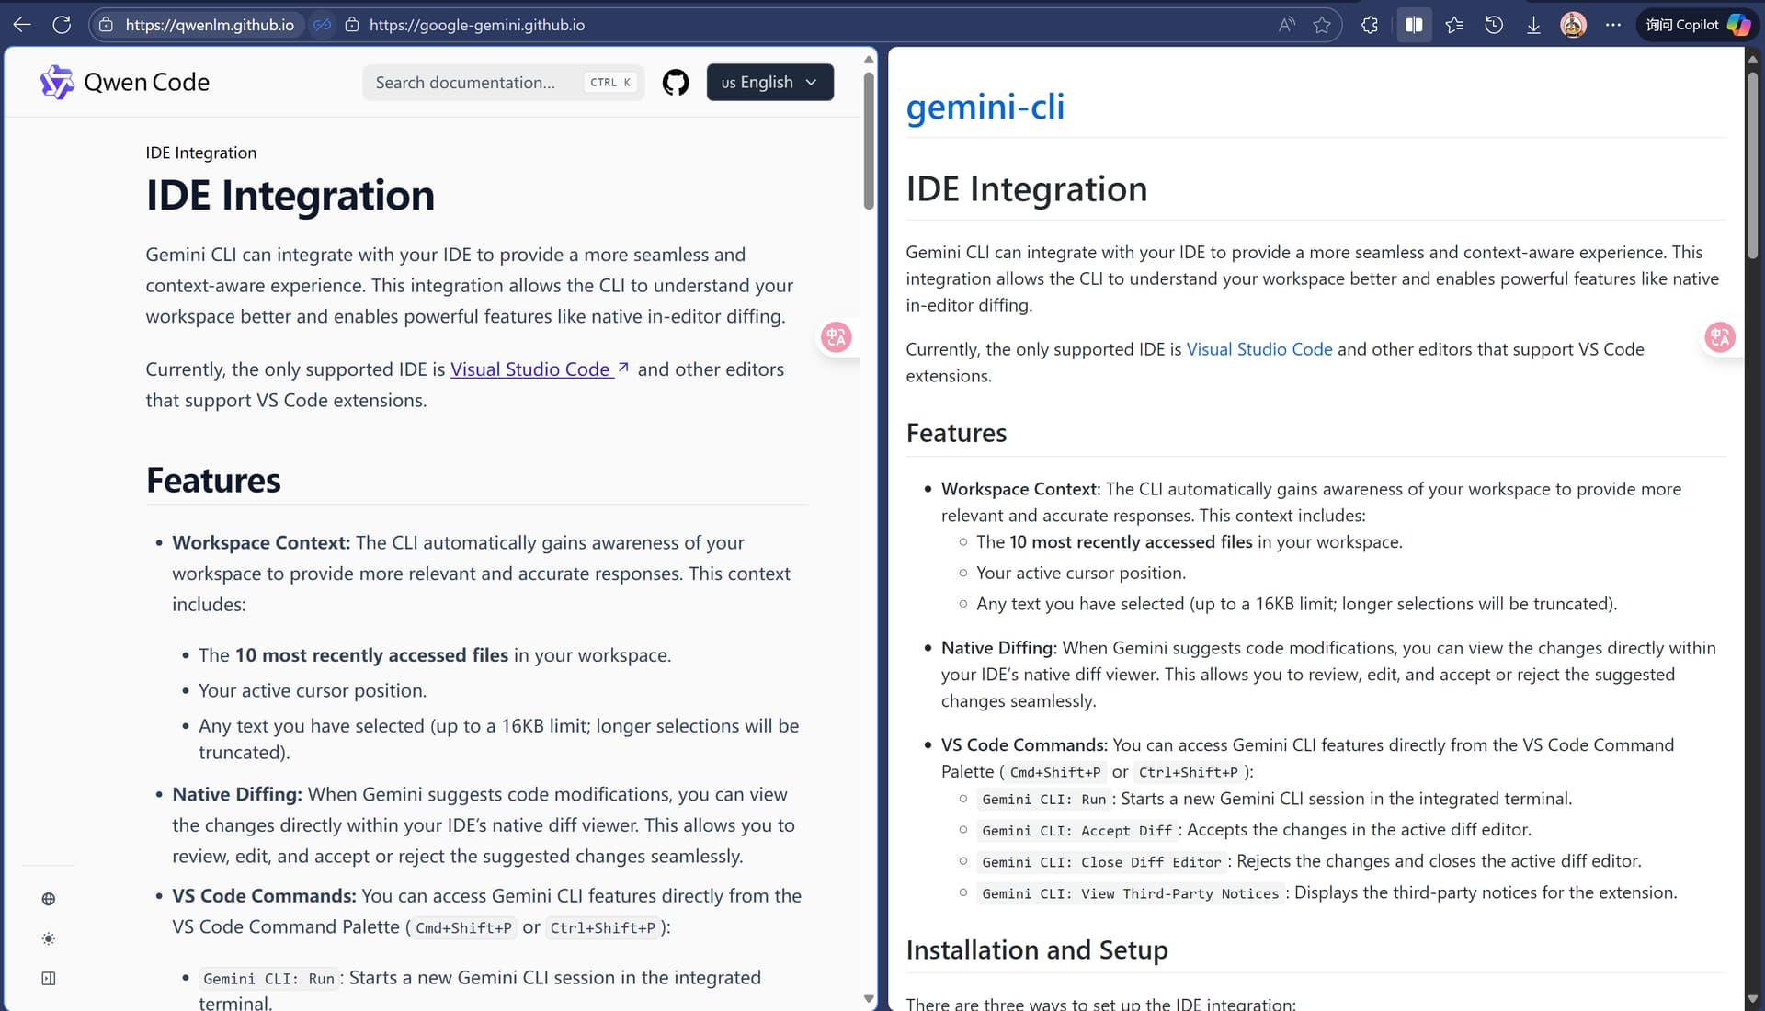The height and width of the screenshot is (1011, 1765).
Task: Click 'Gemini CLI: View Third-Party Notices' code text
Action: [x=1130, y=893]
